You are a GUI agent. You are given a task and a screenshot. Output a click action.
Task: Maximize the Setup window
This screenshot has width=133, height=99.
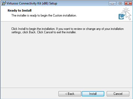120,3
